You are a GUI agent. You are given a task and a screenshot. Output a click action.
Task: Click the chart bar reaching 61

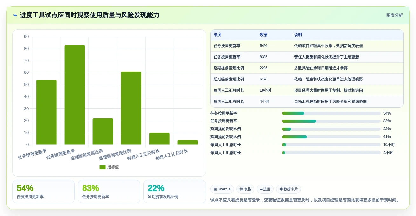pyautogui.click(x=131, y=108)
